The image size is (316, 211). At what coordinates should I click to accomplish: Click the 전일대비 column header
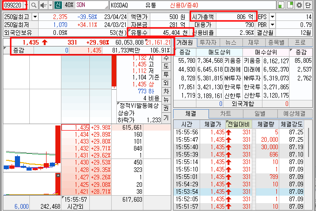click(239, 124)
